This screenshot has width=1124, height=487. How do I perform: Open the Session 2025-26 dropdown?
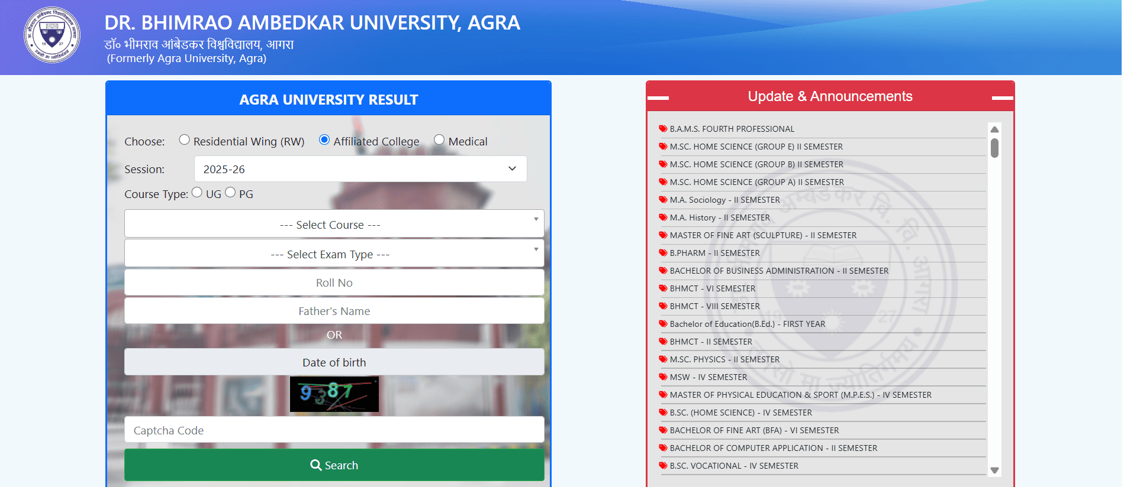pos(360,169)
